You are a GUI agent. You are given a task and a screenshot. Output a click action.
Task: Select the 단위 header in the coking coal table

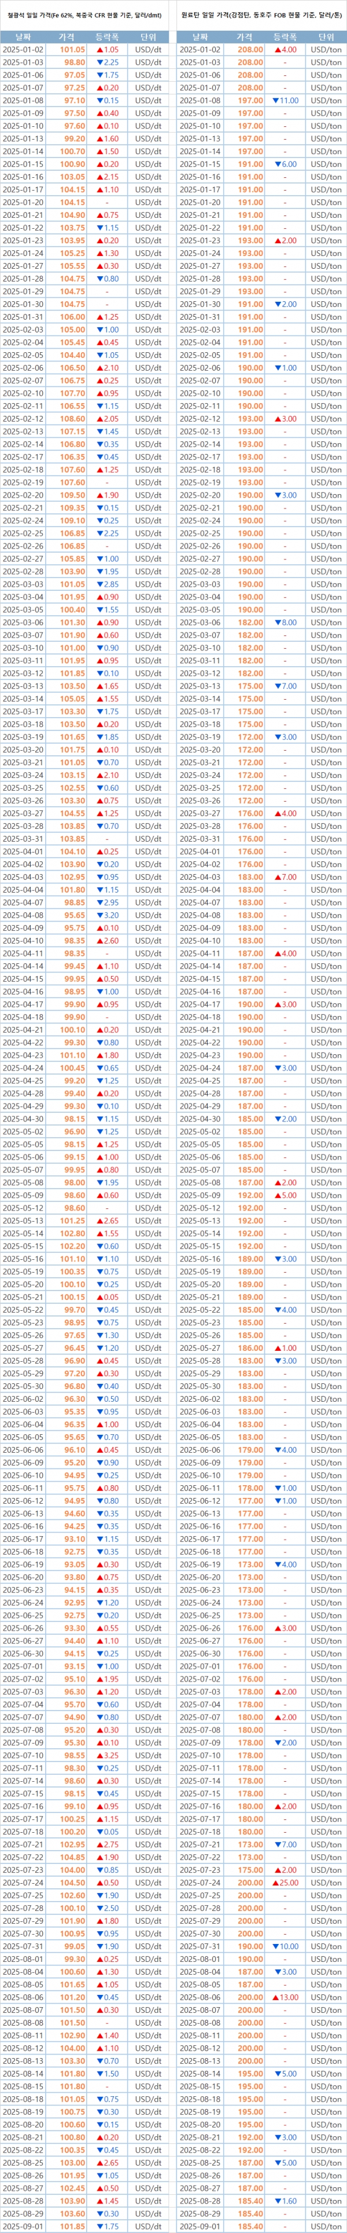point(326,37)
